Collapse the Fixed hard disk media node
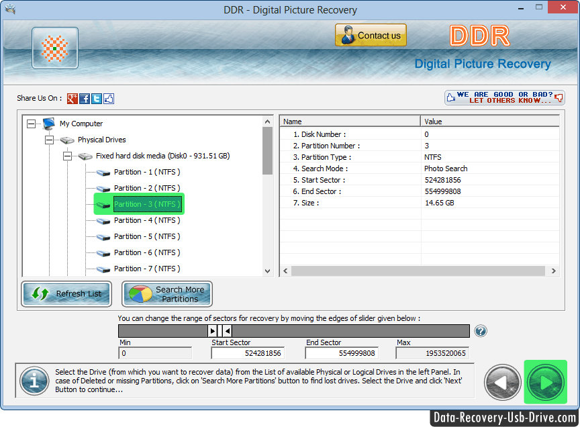Viewport: 580px width, 427px height. click(67, 156)
